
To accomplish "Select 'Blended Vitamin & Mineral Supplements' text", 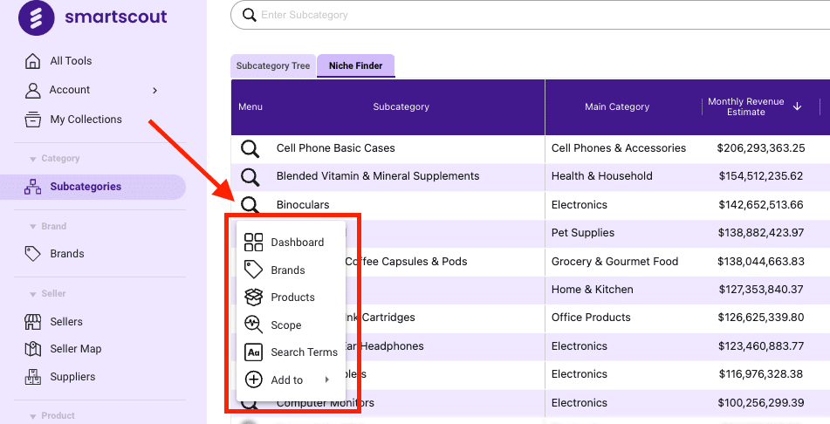I will click(x=378, y=176).
